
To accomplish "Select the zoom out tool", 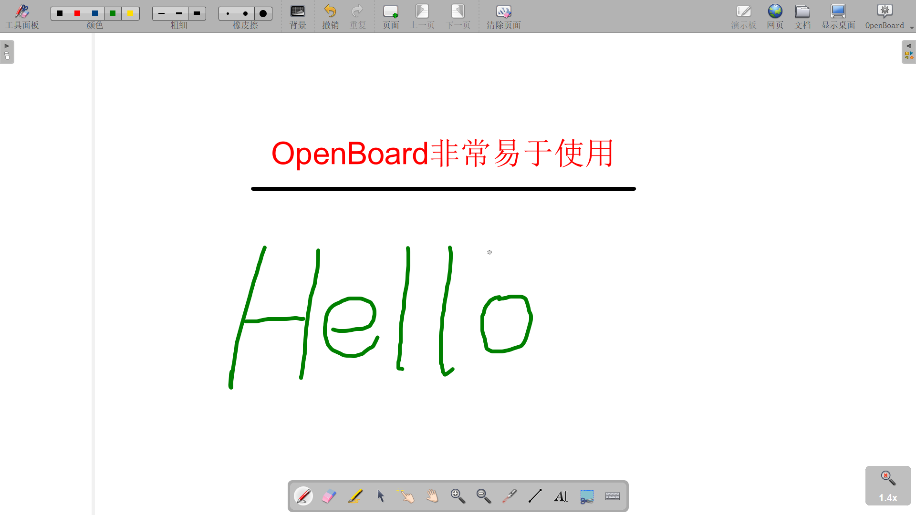I will point(484,496).
